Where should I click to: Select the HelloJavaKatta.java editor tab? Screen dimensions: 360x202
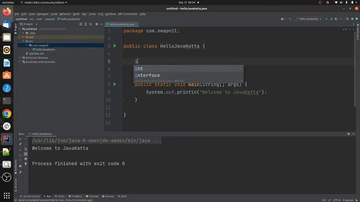click(x=121, y=24)
